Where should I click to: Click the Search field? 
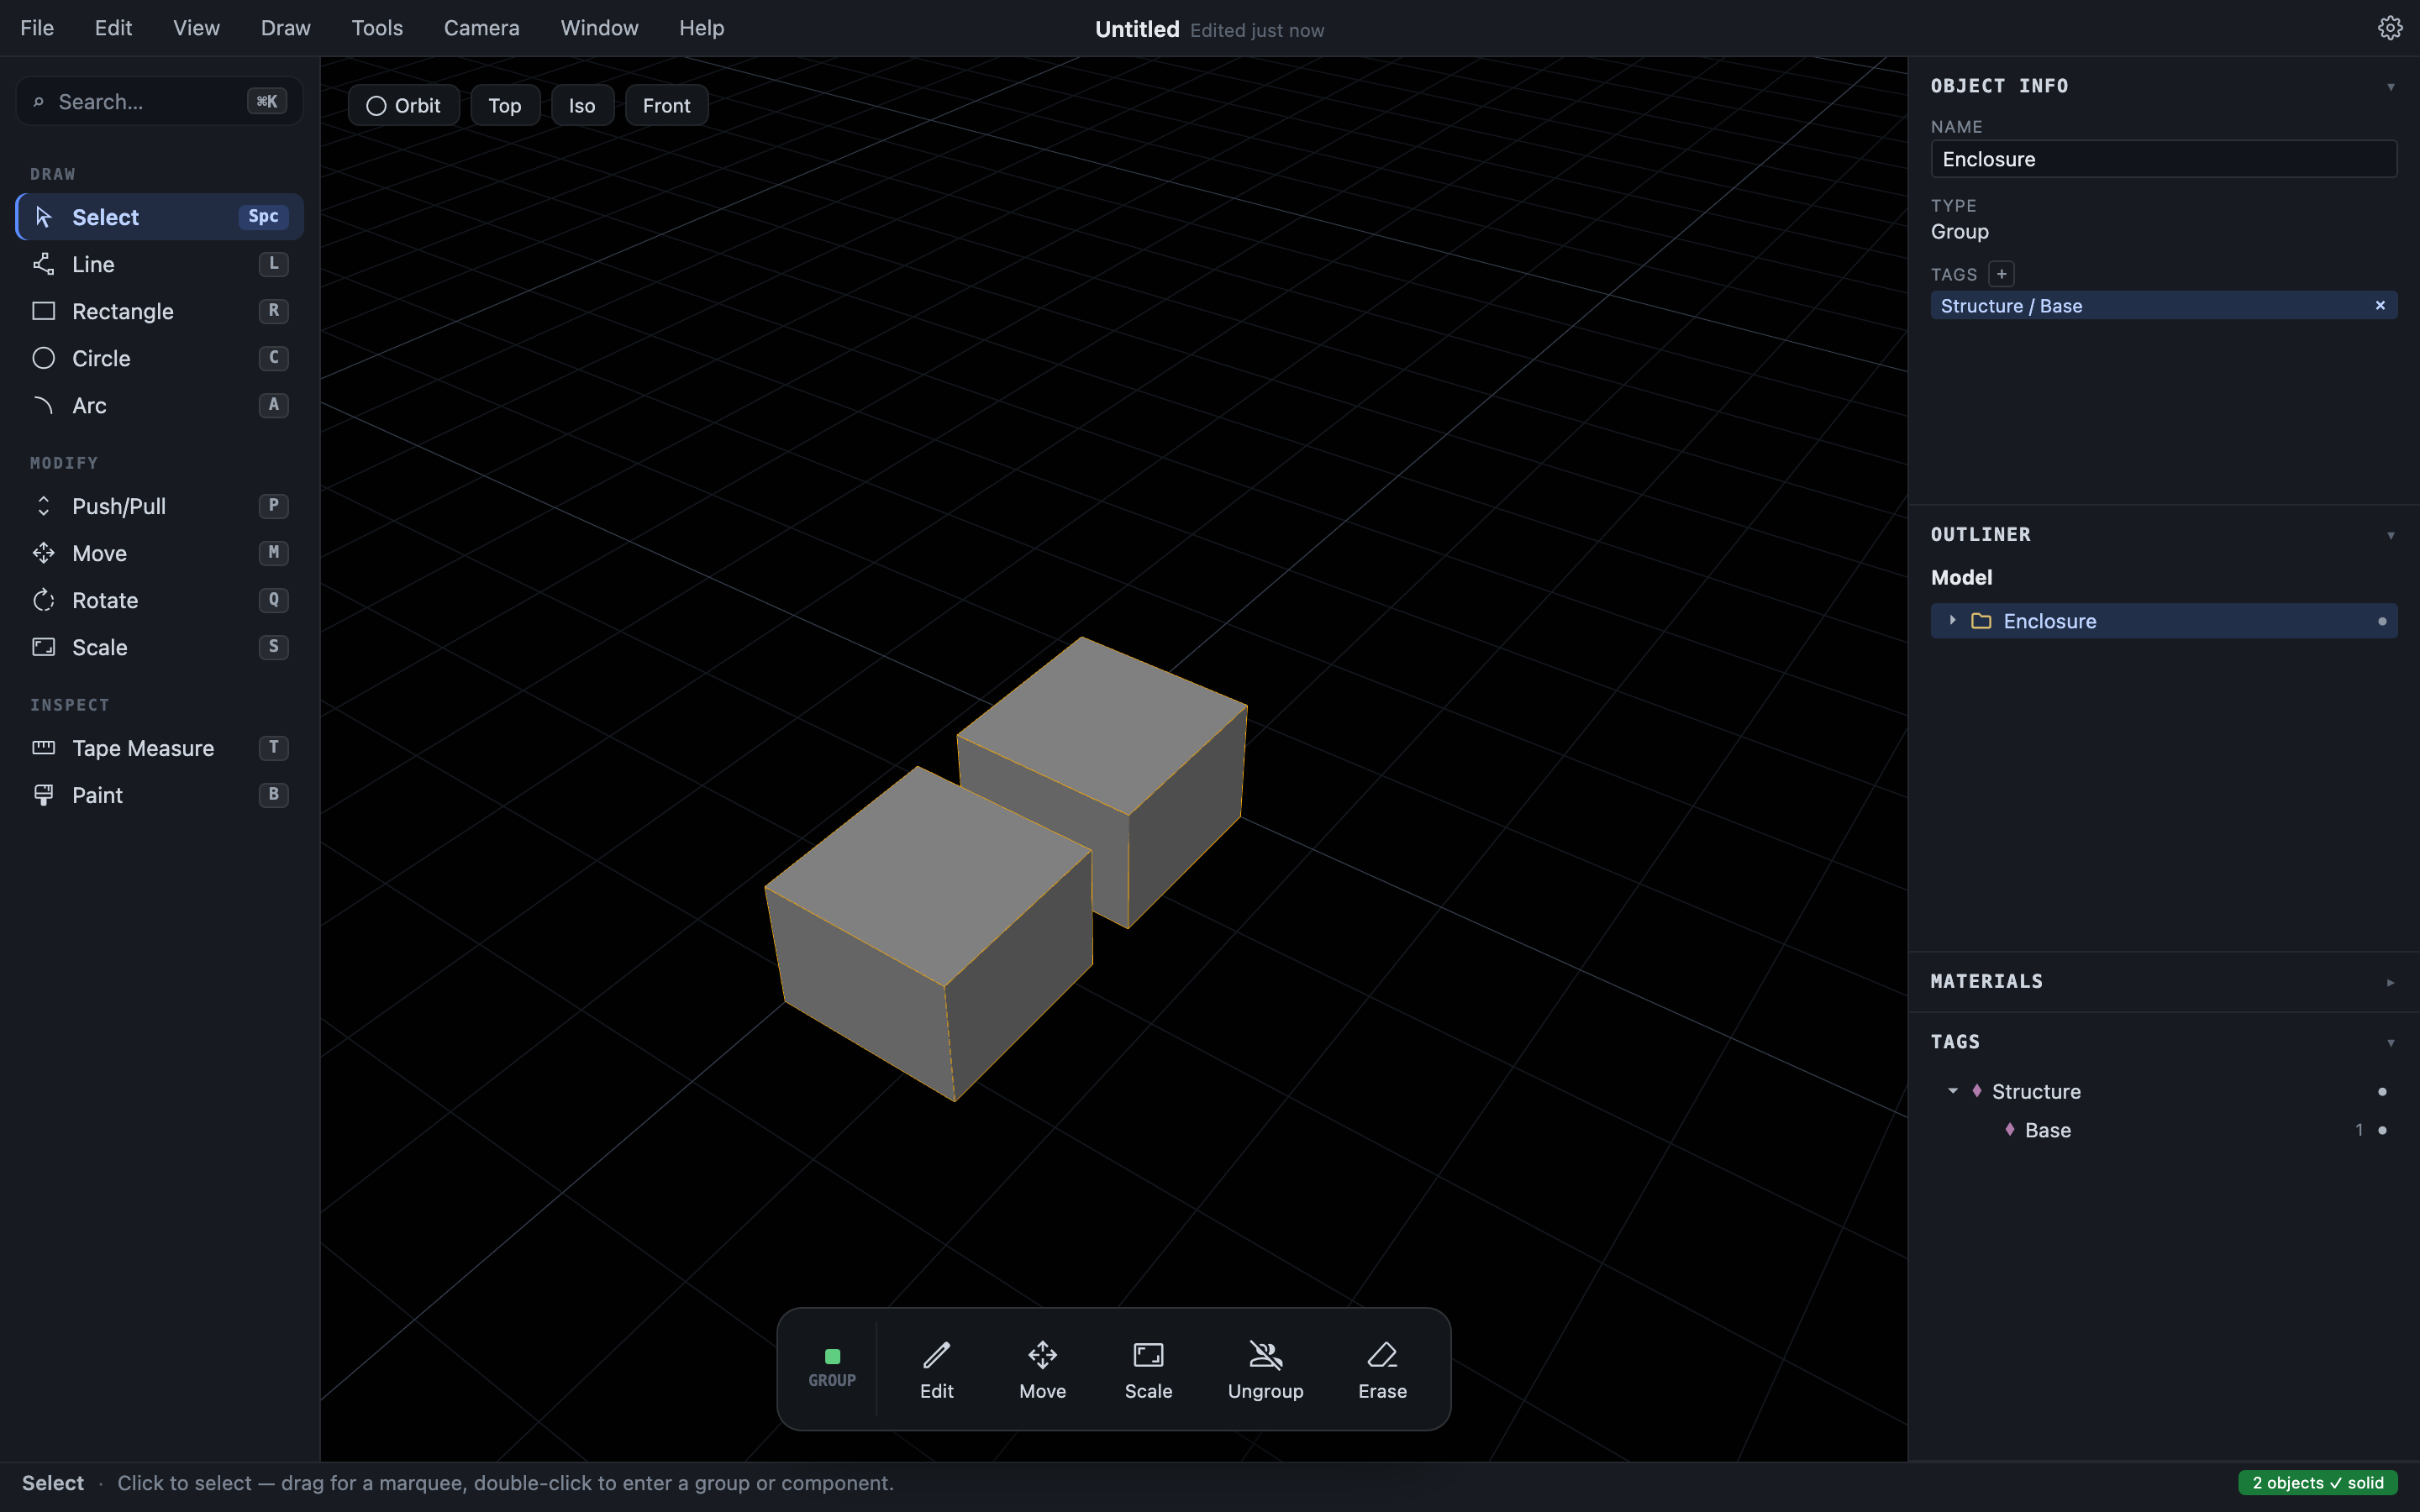[160, 101]
